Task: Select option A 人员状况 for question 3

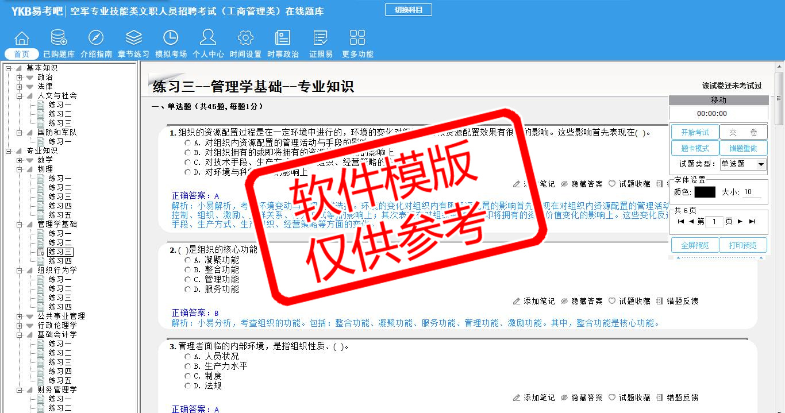Action: pyautogui.click(x=187, y=357)
